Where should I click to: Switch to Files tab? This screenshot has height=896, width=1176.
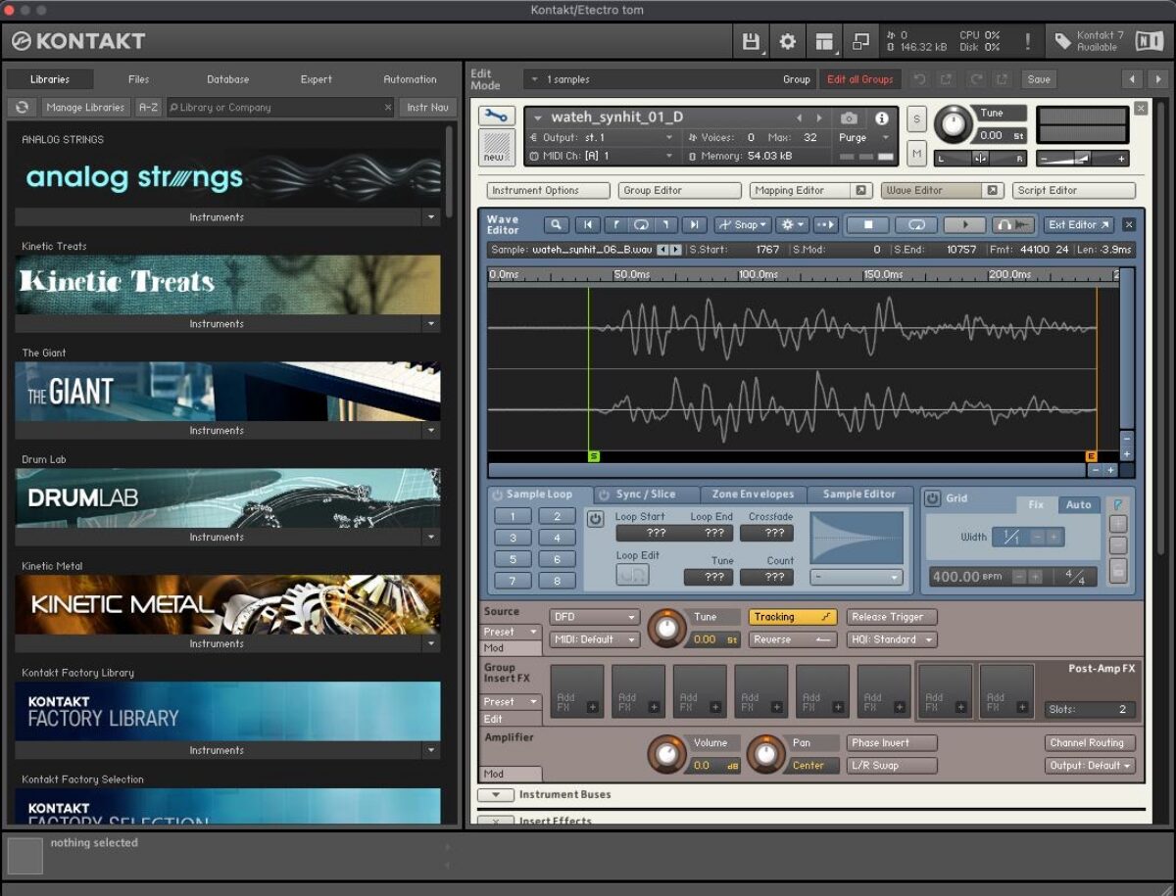(x=139, y=79)
